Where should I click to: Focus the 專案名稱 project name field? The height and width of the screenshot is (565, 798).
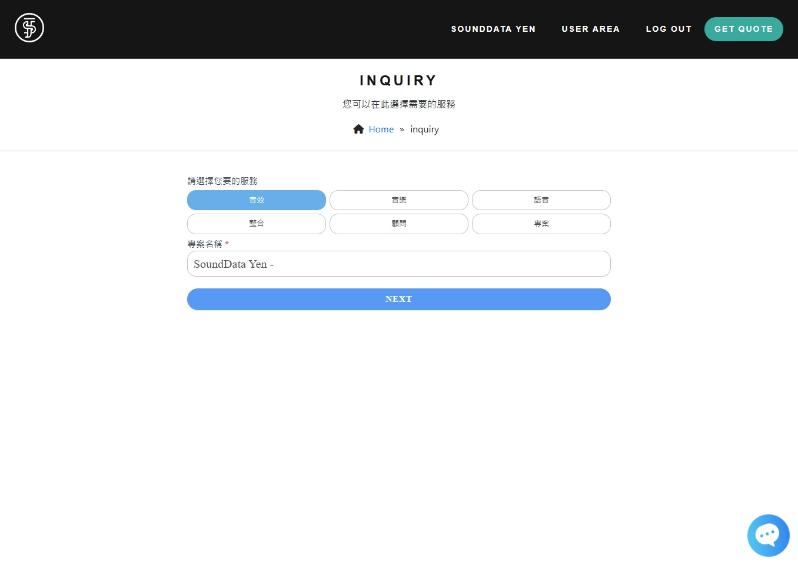tap(399, 264)
